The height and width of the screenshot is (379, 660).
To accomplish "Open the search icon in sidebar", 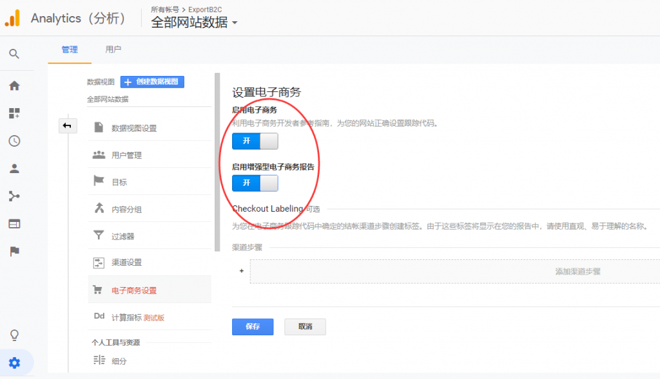I will point(14,53).
